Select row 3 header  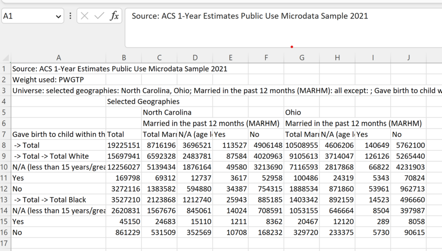4,90
